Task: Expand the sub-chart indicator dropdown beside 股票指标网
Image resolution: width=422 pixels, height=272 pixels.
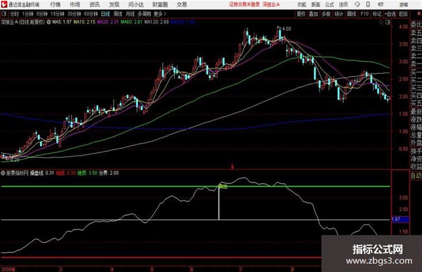Action: 3,173
